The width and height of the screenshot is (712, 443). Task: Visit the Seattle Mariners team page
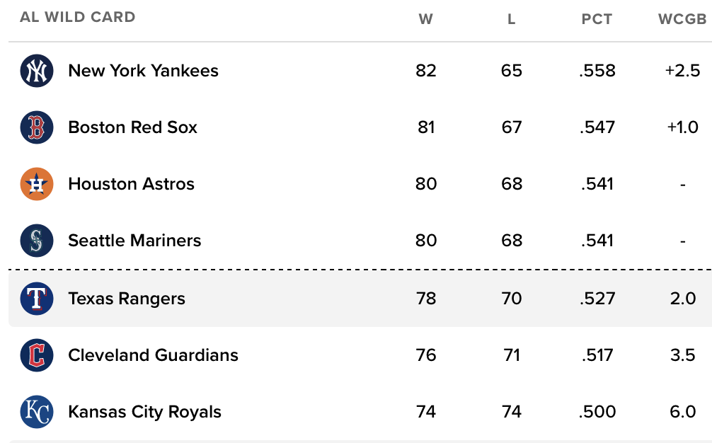[134, 241]
